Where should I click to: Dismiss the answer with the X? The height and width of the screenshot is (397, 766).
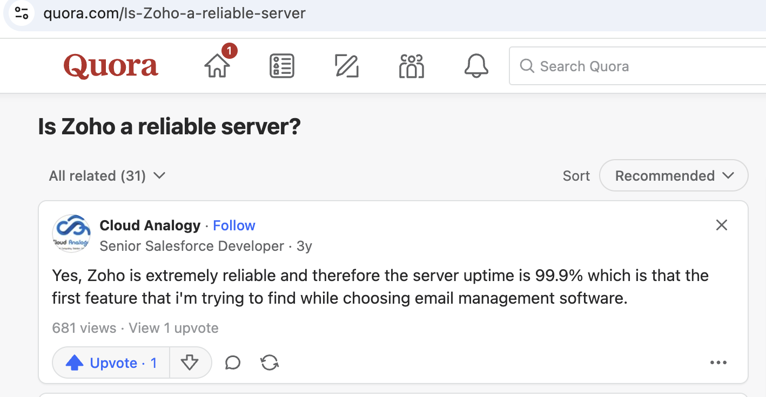[721, 225]
